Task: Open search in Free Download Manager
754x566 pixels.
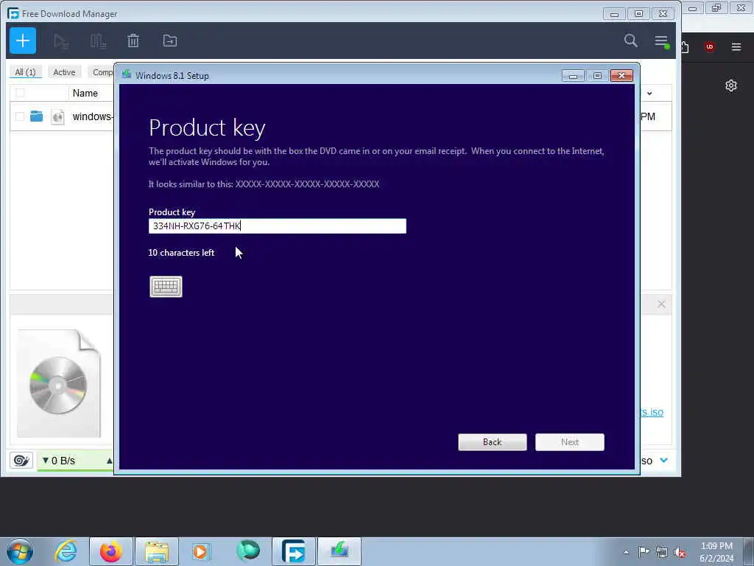Action: pos(630,41)
